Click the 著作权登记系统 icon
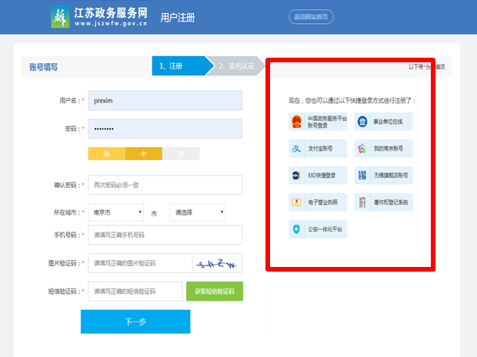The width and height of the screenshot is (477, 357). (x=362, y=202)
